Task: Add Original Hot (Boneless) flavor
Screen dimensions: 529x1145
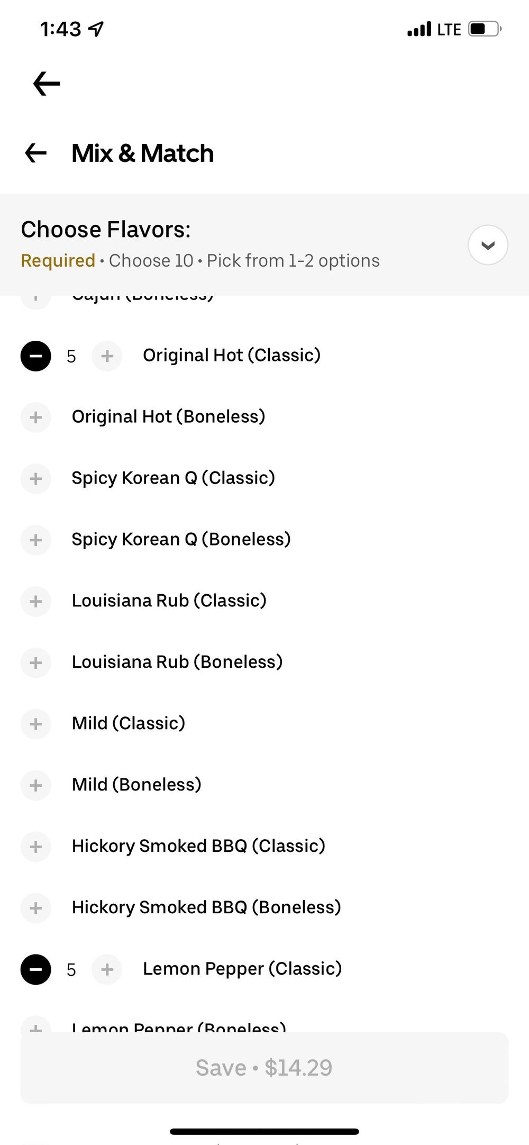Action: (35, 417)
